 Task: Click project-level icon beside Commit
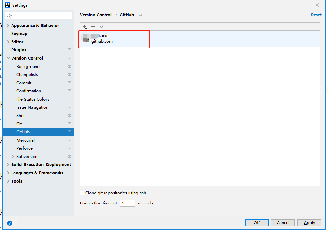(69, 83)
